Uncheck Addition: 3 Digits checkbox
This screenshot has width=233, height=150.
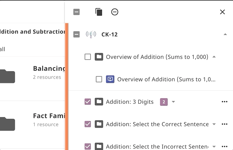(x=88, y=102)
